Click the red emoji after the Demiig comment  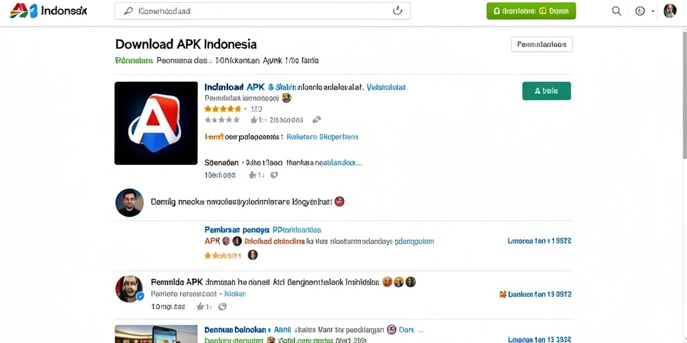coord(339,201)
